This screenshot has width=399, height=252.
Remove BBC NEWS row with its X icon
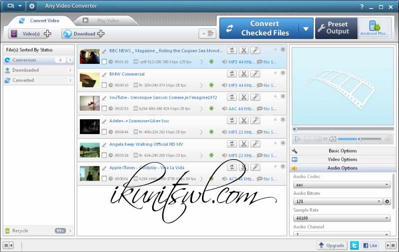pos(283,49)
